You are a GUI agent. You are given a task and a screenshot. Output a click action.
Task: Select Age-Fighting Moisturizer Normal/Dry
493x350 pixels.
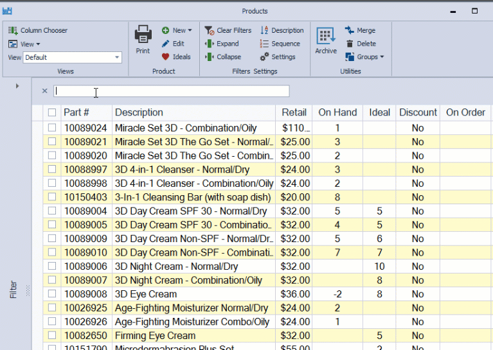[192, 308]
